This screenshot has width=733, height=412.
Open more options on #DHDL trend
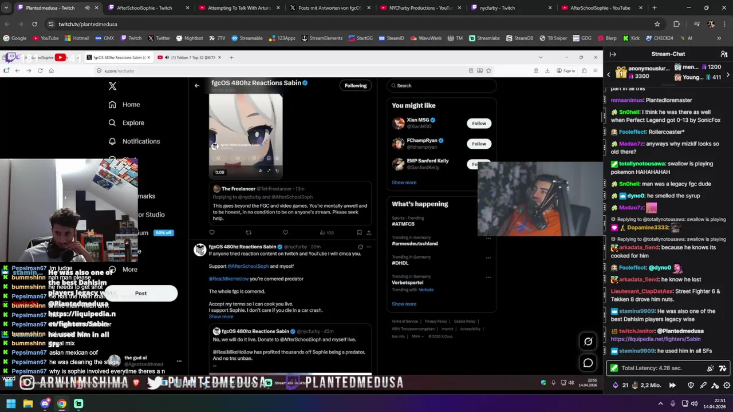click(488, 257)
